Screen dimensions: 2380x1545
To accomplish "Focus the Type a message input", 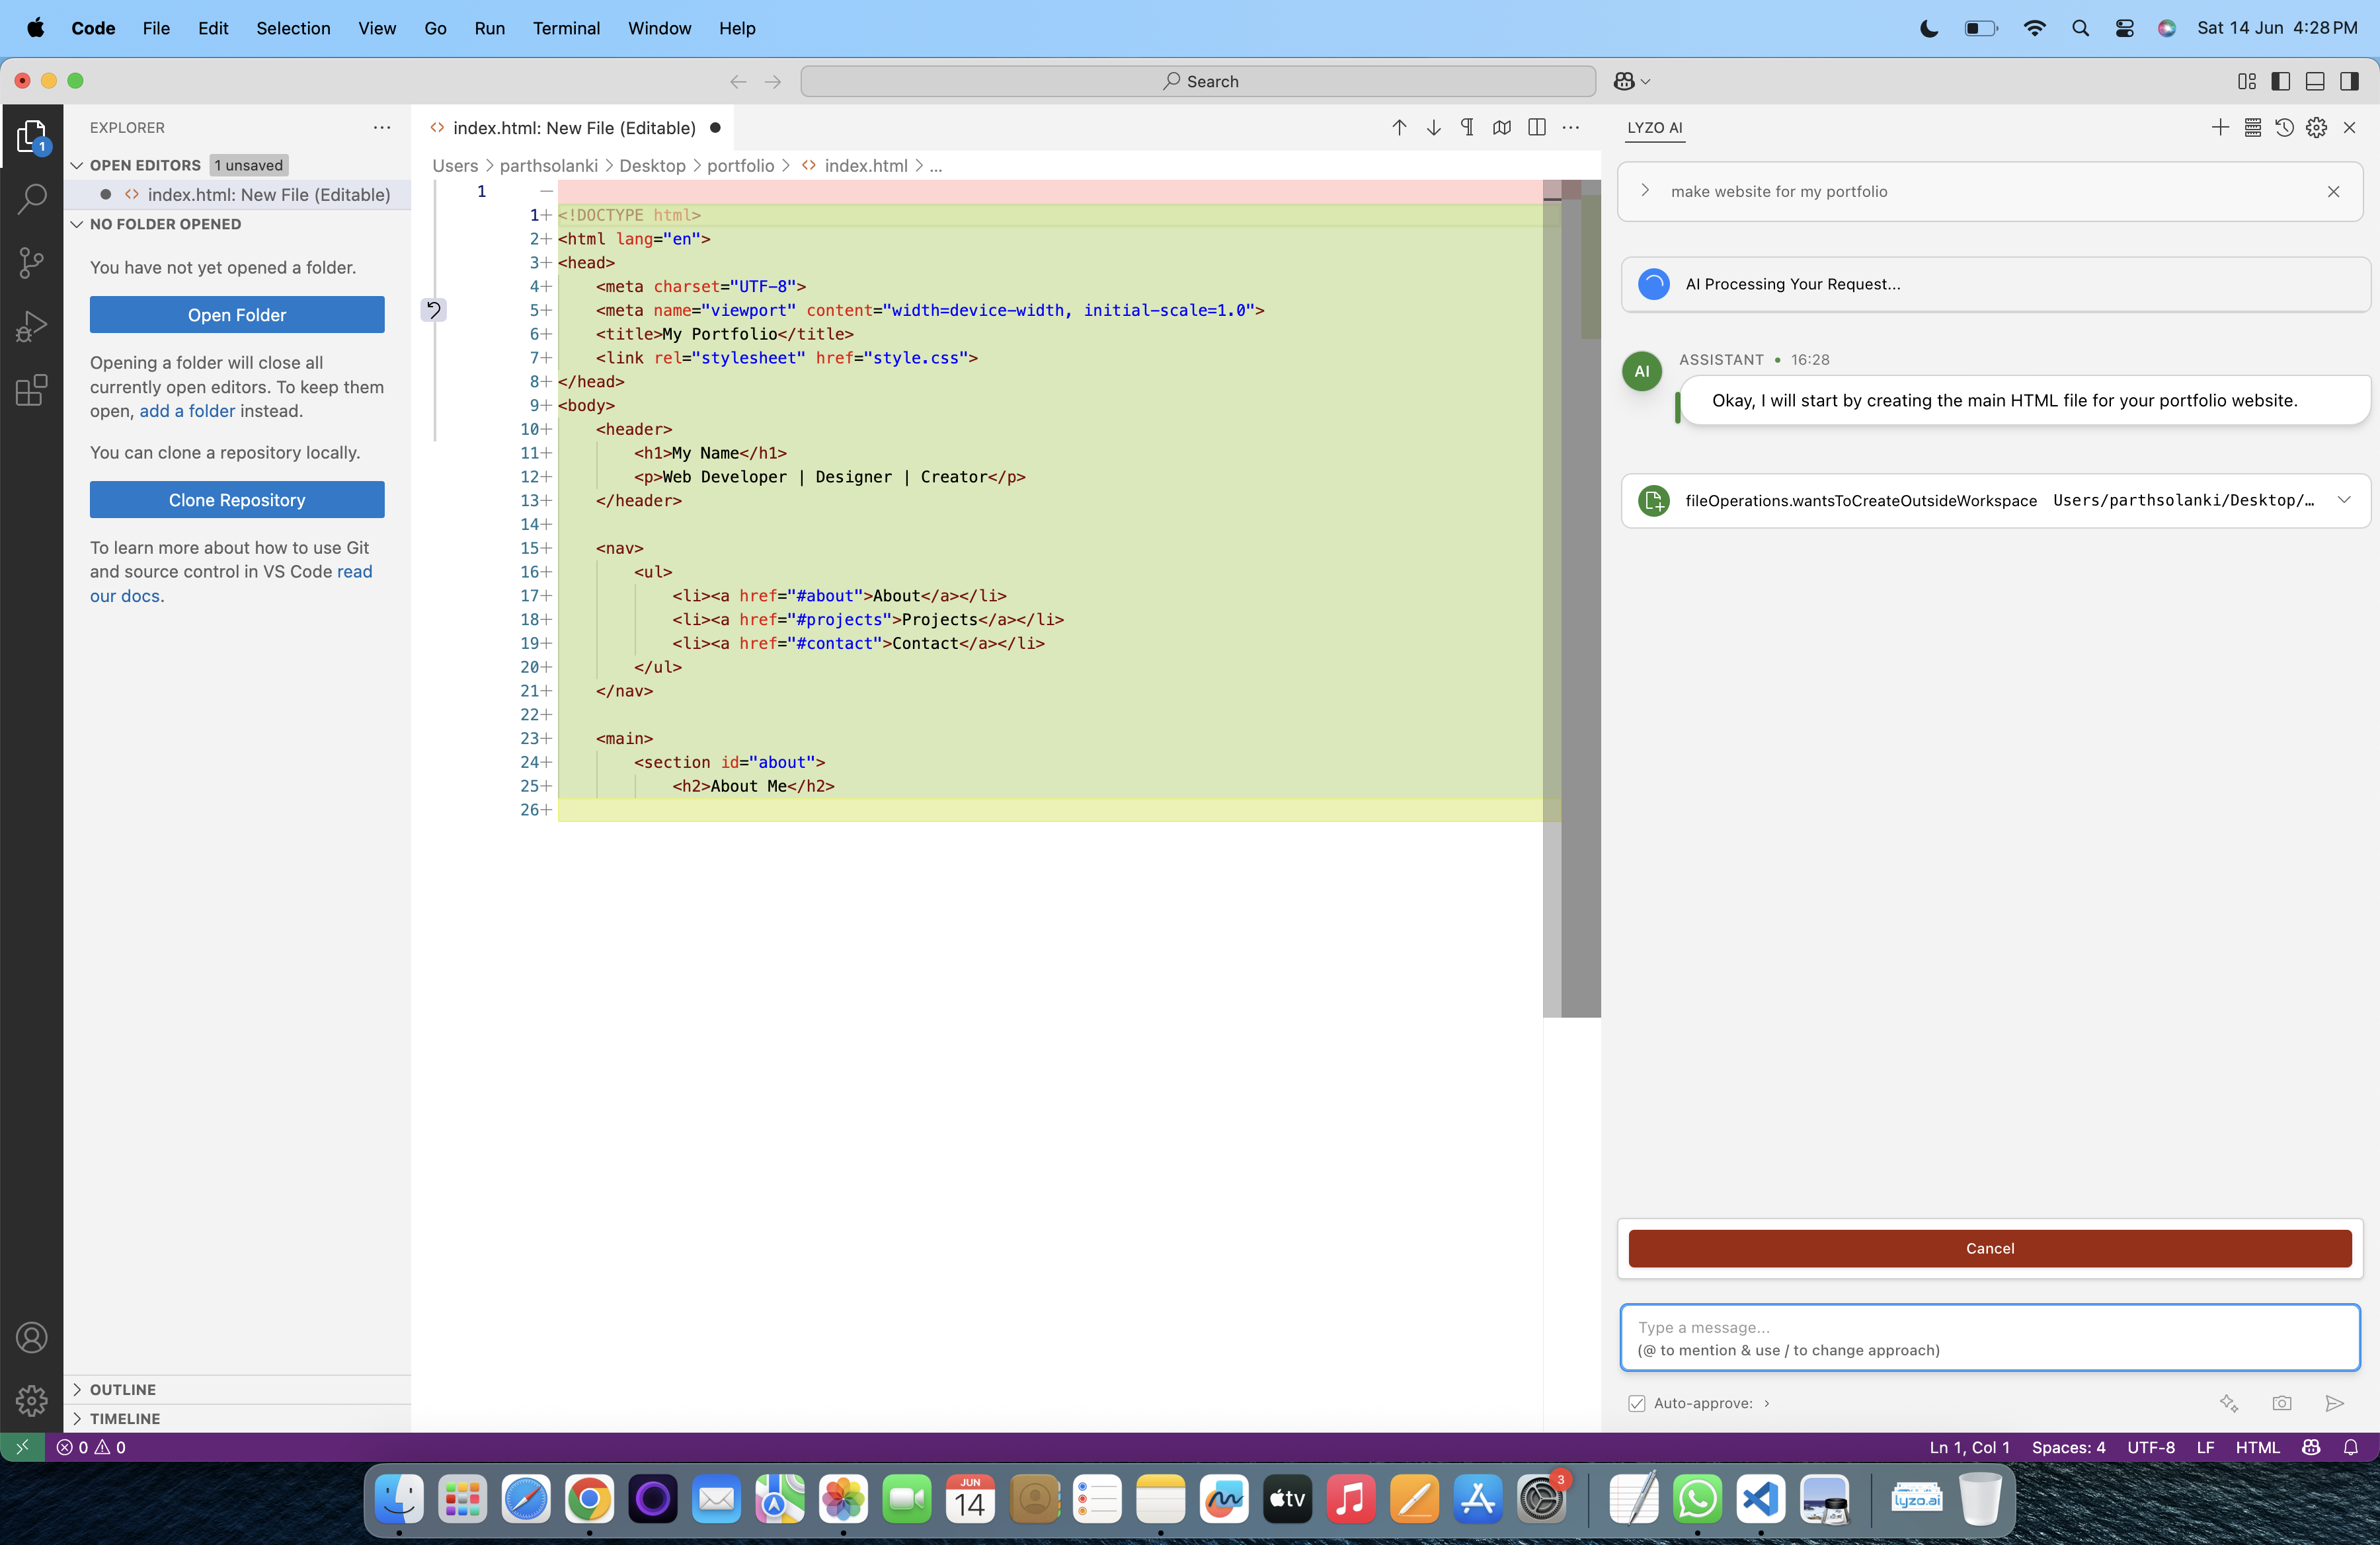I will coord(1990,1338).
